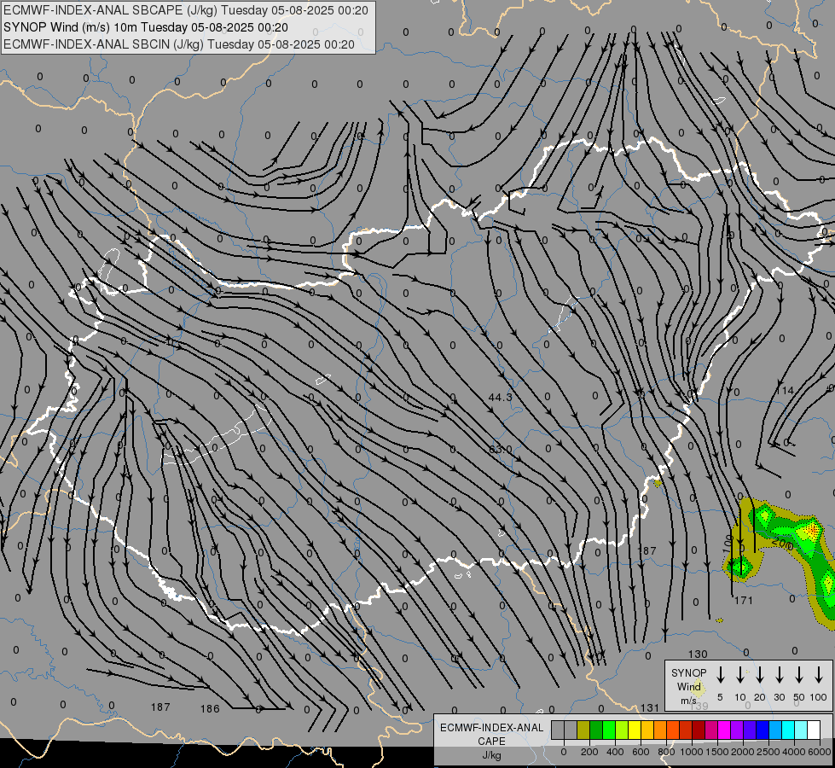Click the J/kg unit label in legend

point(491,755)
